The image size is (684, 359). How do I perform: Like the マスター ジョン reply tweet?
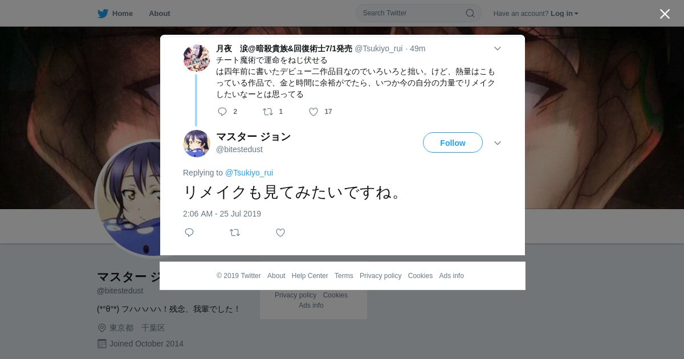coord(280,232)
